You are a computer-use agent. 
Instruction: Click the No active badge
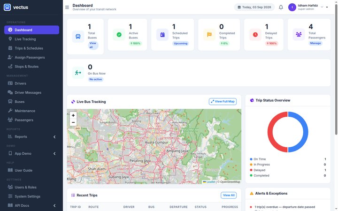pos(95,79)
